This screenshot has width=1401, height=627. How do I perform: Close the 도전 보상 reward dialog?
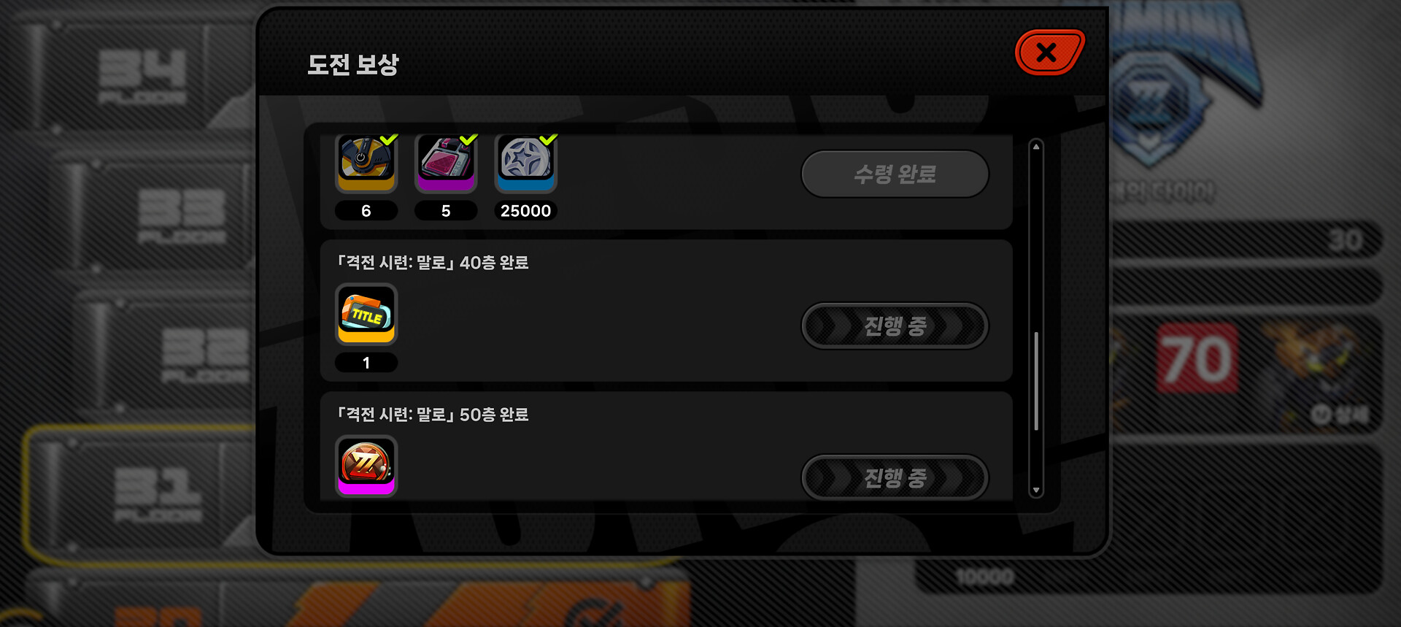tap(1049, 53)
